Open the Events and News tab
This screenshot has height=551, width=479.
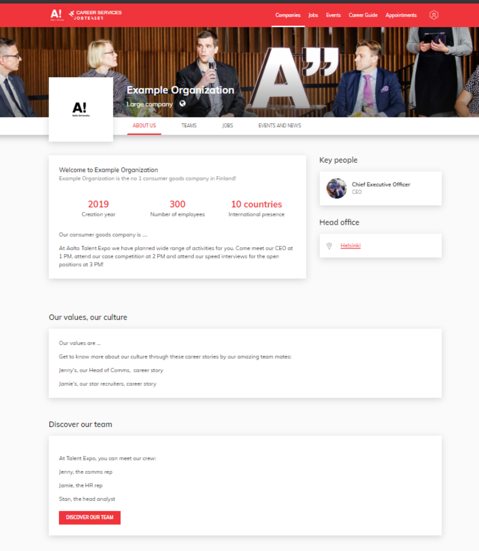280,125
